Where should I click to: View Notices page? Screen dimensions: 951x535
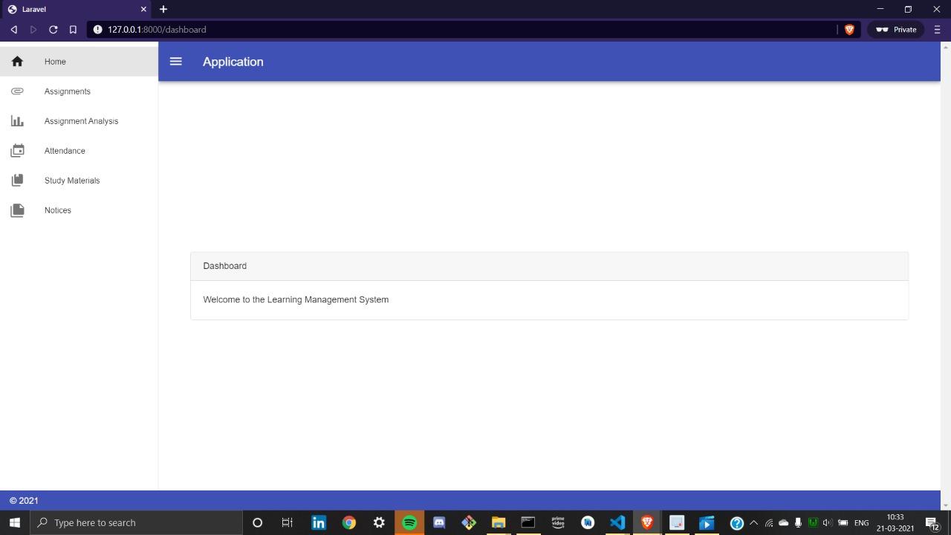(x=79, y=210)
